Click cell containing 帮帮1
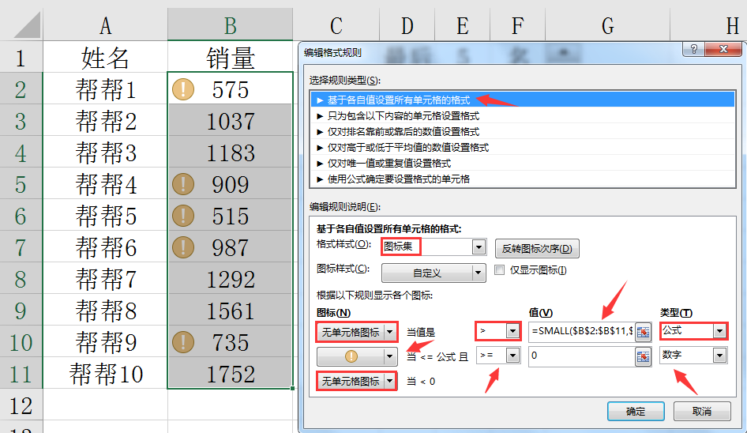The image size is (747, 433). click(x=105, y=89)
